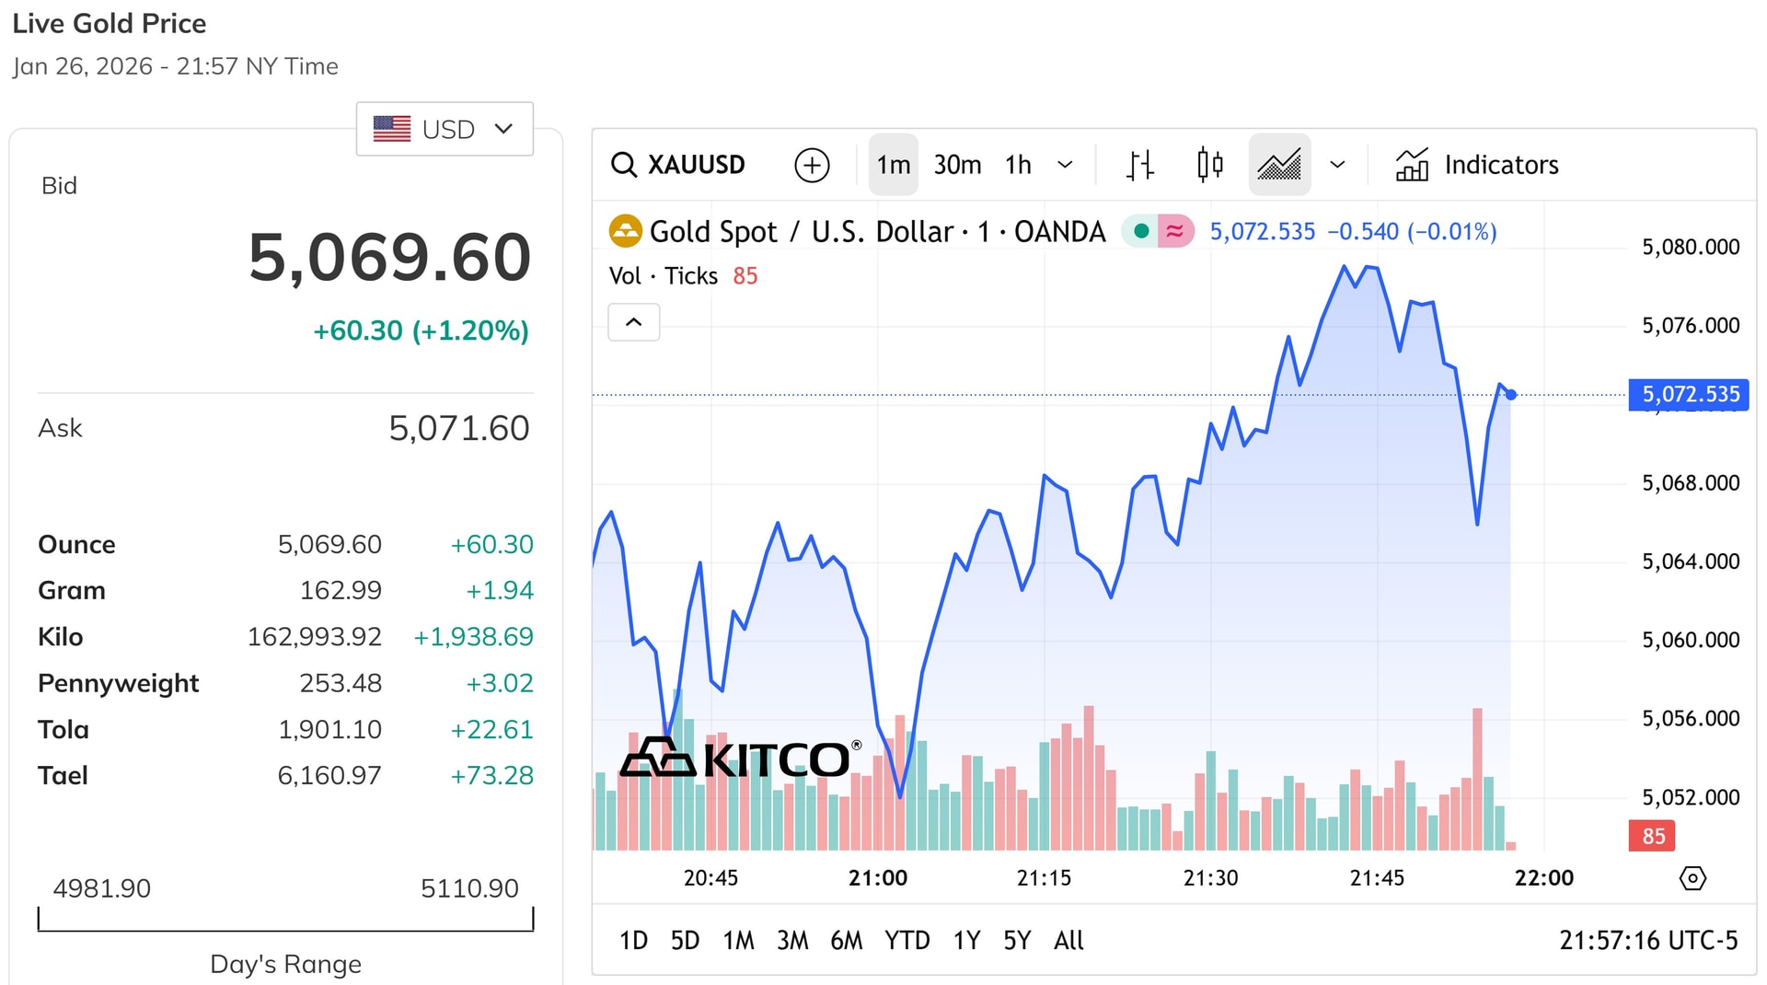Click the bar-change style icon beside the intervals
This screenshot has width=1767, height=985.
1138,165
